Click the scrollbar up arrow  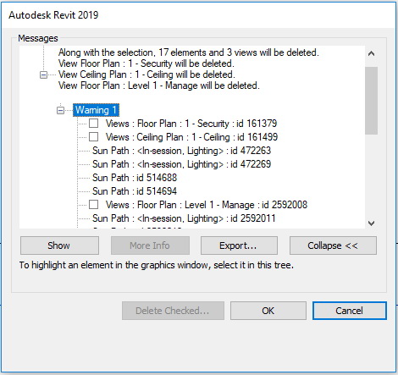pos(371,53)
